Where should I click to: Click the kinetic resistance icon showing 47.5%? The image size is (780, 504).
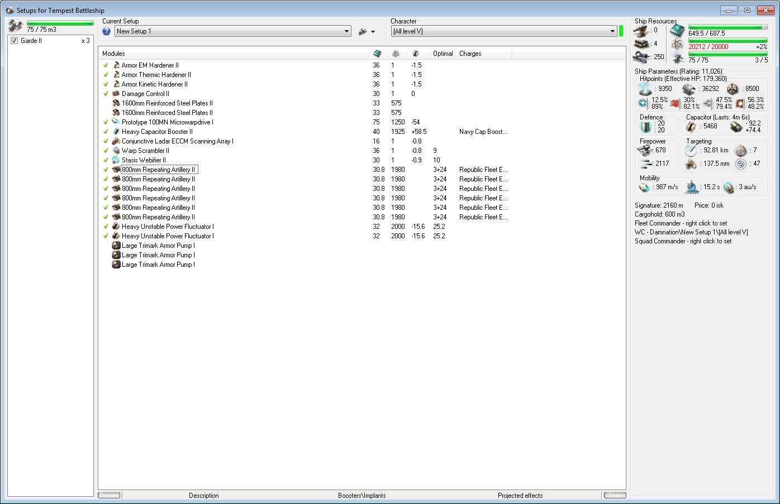click(708, 103)
